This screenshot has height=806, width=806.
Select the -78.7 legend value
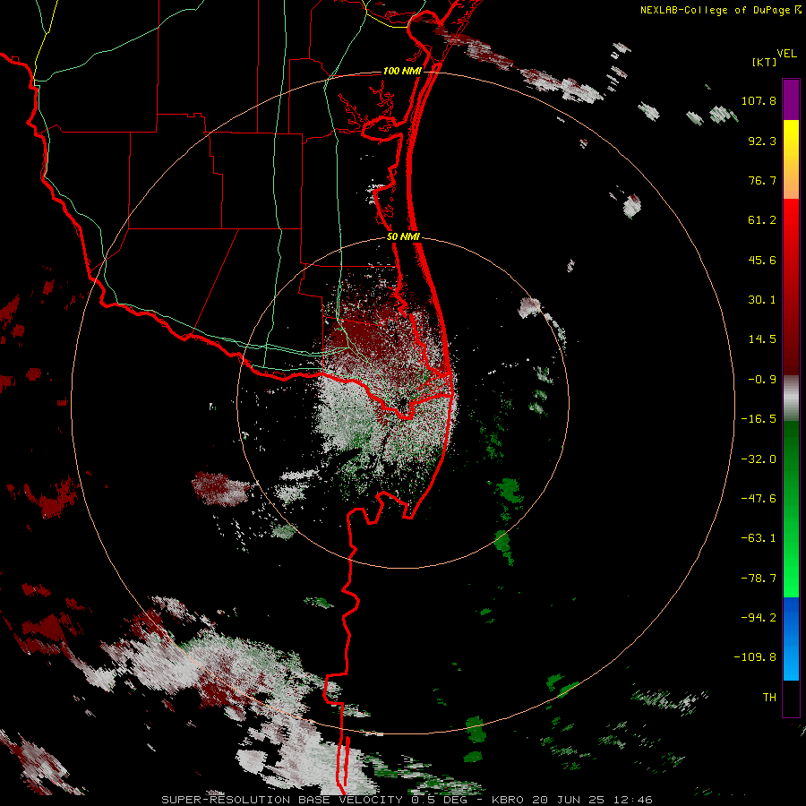click(759, 579)
